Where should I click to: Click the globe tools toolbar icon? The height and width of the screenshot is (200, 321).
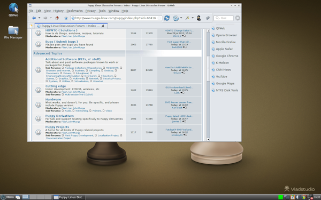(x=175, y=18)
